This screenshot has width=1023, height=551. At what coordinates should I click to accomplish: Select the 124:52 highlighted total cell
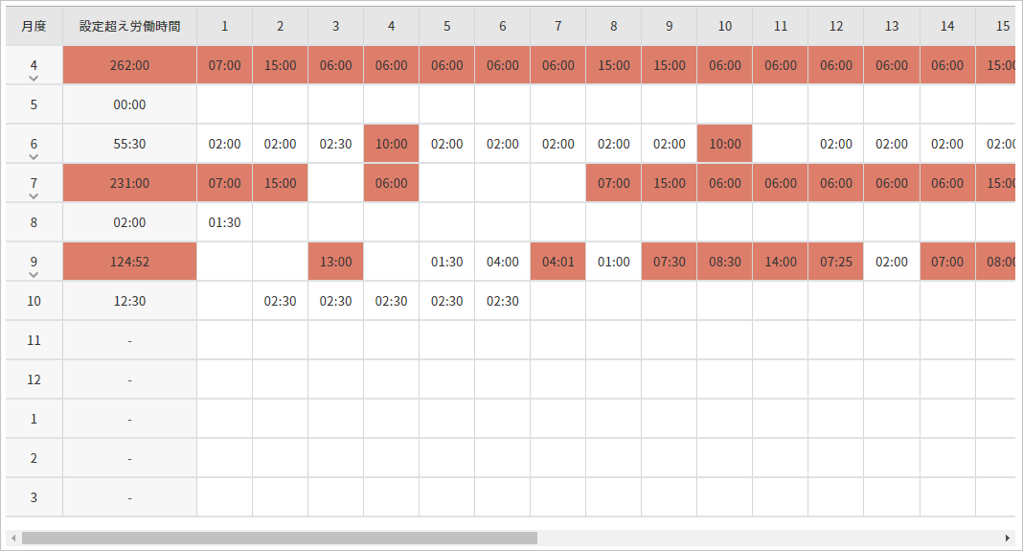click(x=129, y=262)
